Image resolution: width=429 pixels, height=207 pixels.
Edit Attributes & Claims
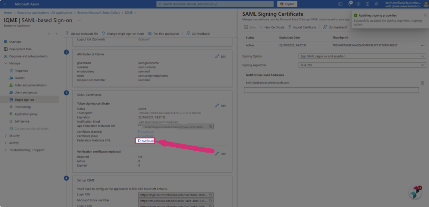tap(221, 56)
